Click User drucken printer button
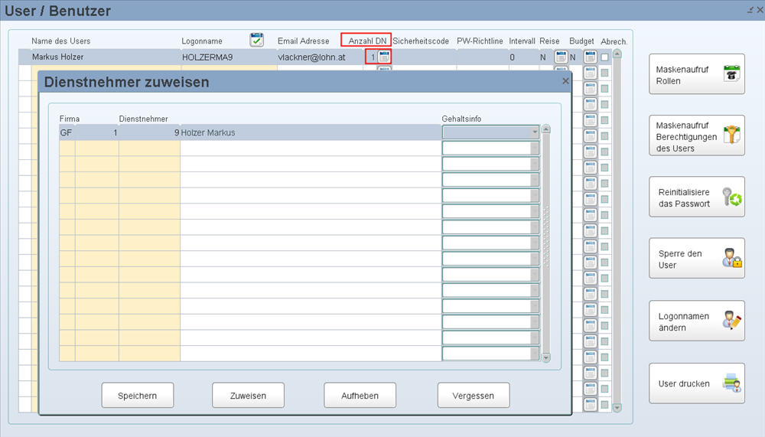The image size is (765, 437). 696,383
